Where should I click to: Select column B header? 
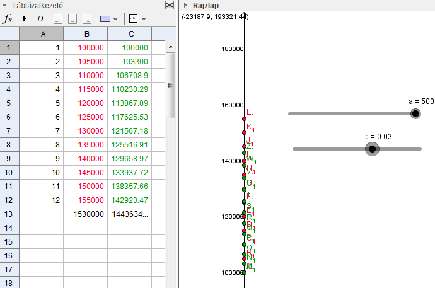(85, 34)
